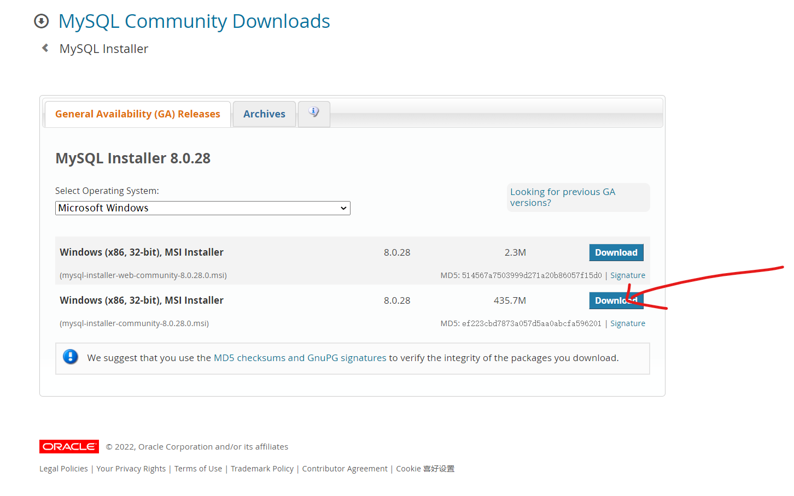This screenshot has width=794, height=496.
Task: Click the download arrow icon beside page title
Action: (42, 21)
